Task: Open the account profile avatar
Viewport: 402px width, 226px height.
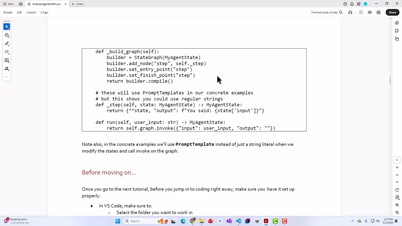Action: point(365,4)
